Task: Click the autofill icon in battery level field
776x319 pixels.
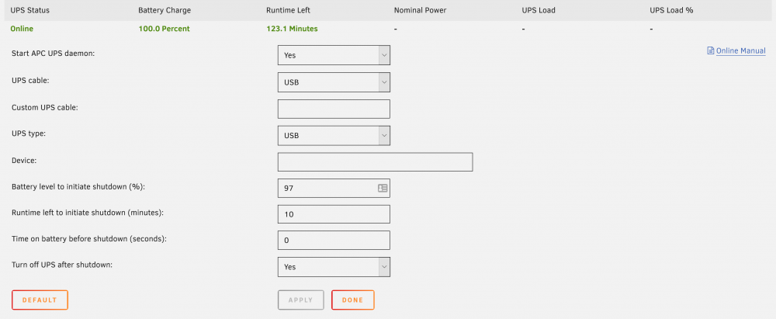Action: pyautogui.click(x=383, y=189)
